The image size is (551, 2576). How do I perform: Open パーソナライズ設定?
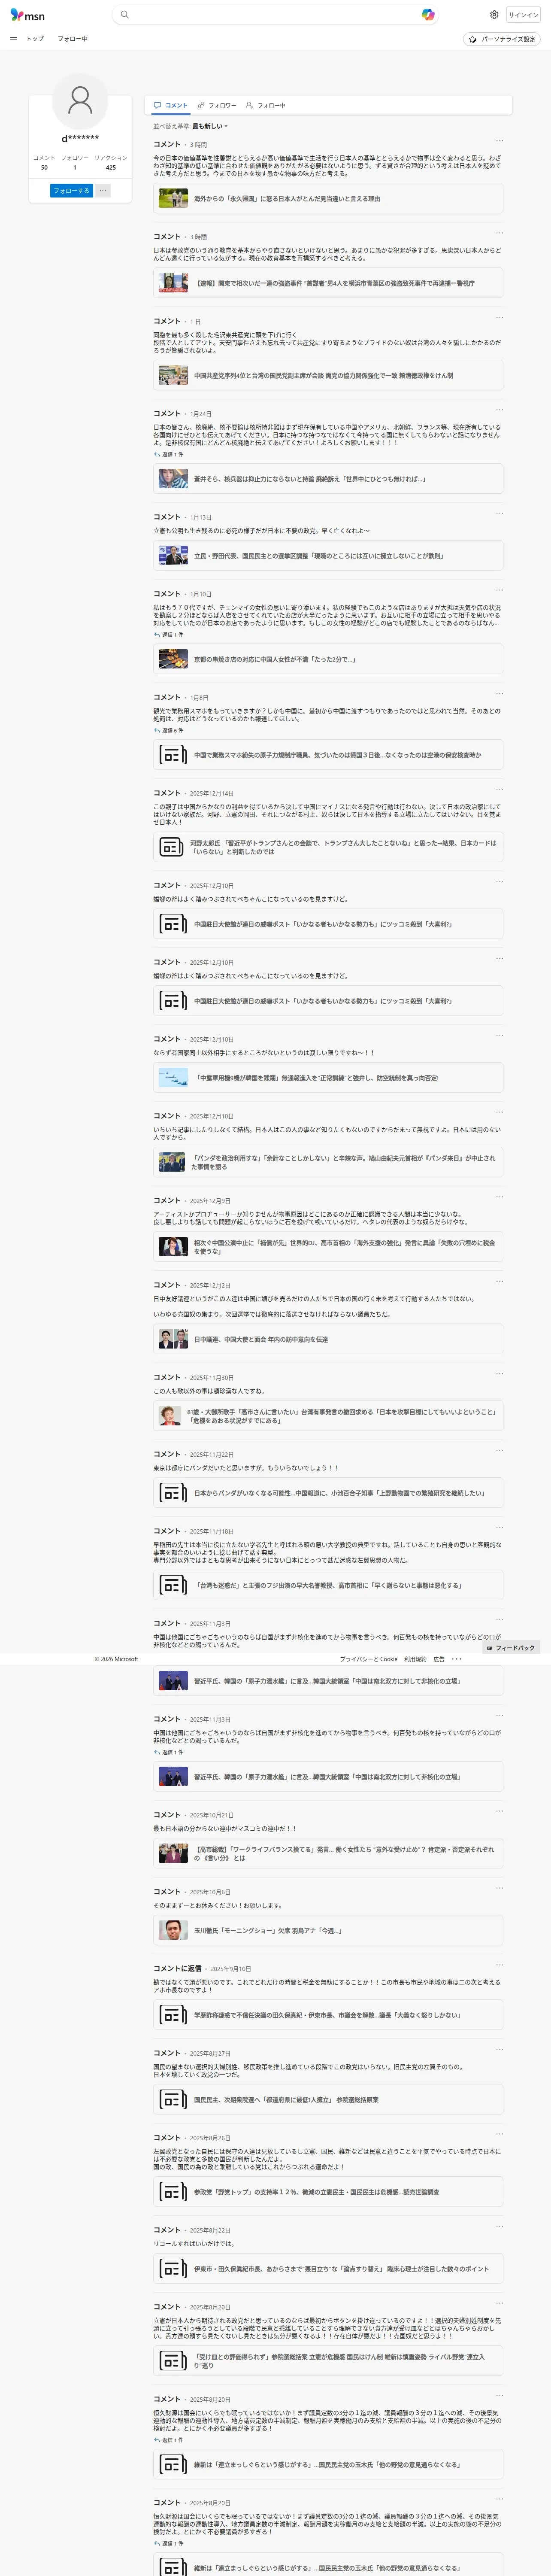pos(502,39)
